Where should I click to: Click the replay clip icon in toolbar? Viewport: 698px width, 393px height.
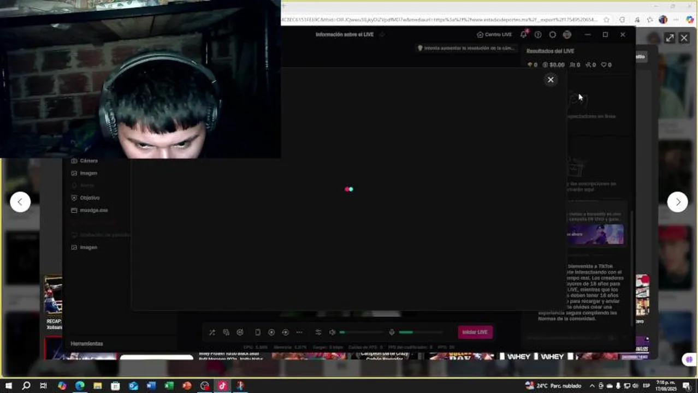285,332
